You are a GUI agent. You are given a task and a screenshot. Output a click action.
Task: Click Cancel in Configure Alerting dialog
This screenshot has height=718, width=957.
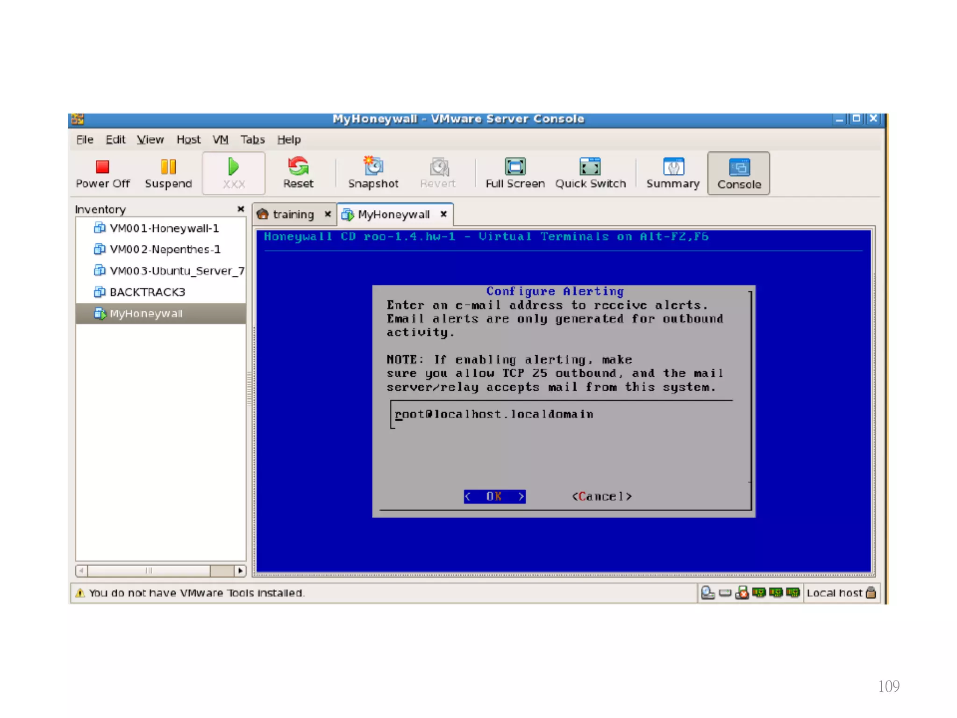[601, 496]
